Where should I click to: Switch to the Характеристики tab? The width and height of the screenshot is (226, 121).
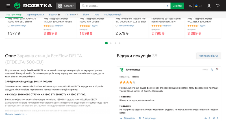(35, 15)
